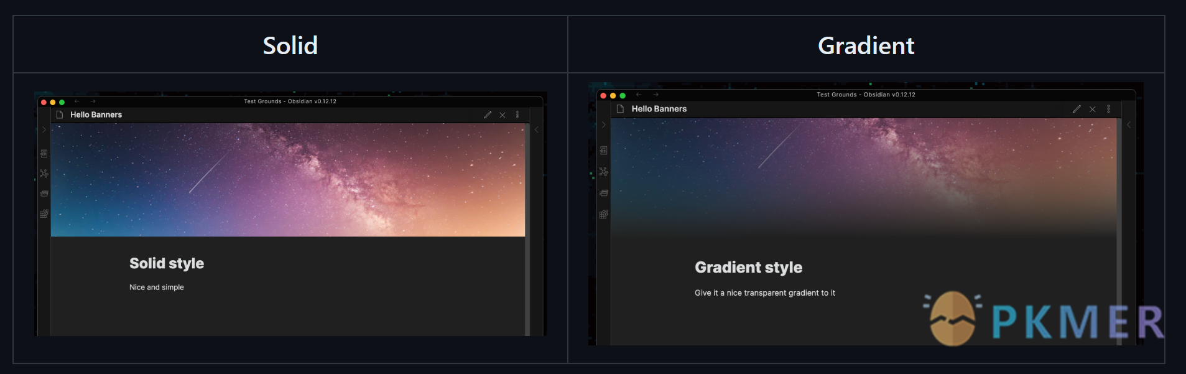Navigate back arrow in Gradient window titlebar

pyautogui.click(x=639, y=95)
